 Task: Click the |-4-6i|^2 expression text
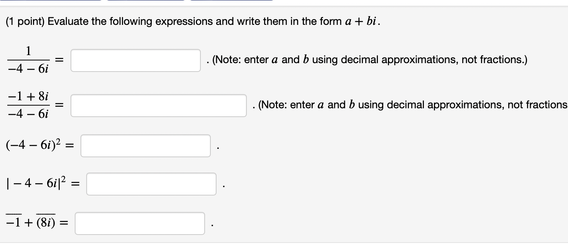click(36, 184)
